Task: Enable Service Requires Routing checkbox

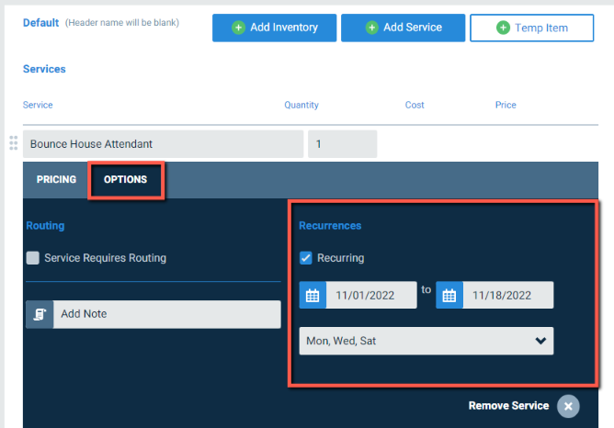Action: click(x=33, y=258)
